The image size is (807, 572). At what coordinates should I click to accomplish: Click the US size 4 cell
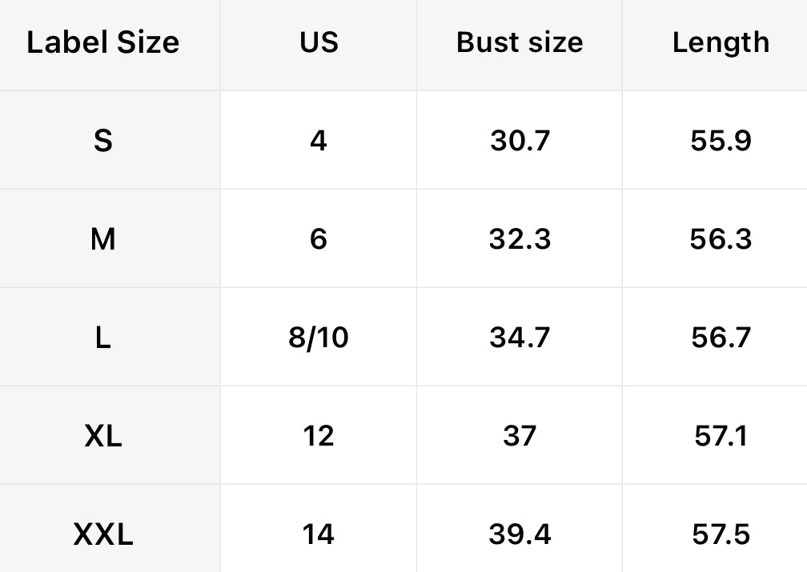click(319, 141)
